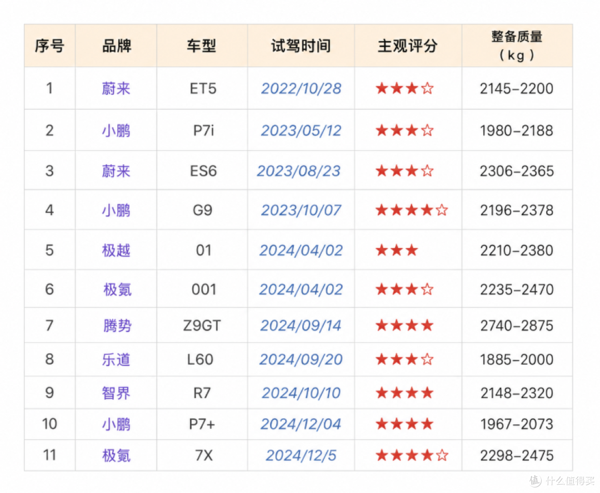This screenshot has height=493, width=600.
Task: Select the R7 model cell
Action: point(202,393)
